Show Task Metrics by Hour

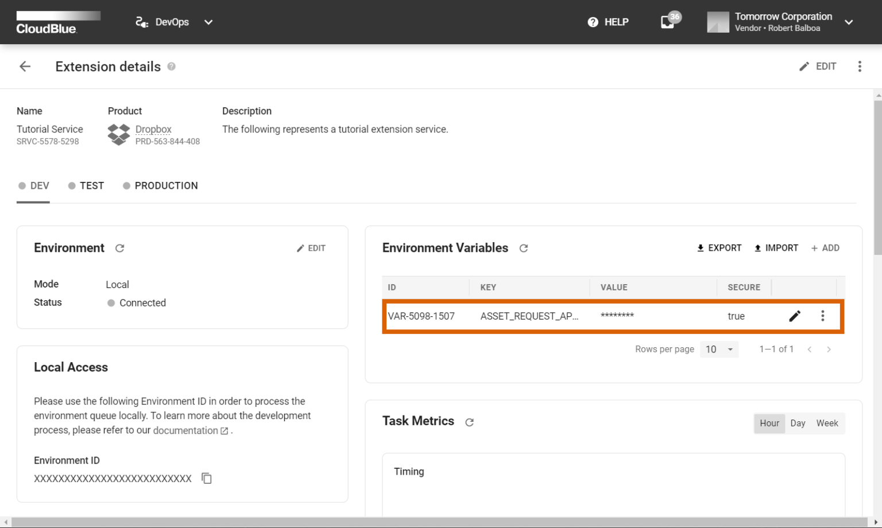tap(769, 424)
